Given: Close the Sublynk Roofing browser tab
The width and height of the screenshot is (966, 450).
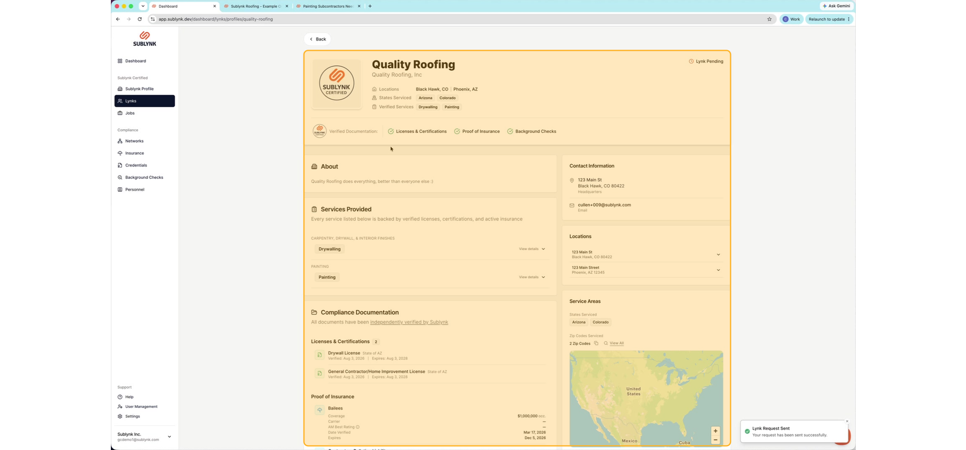Looking at the screenshot, I should [x=287, y=6].
